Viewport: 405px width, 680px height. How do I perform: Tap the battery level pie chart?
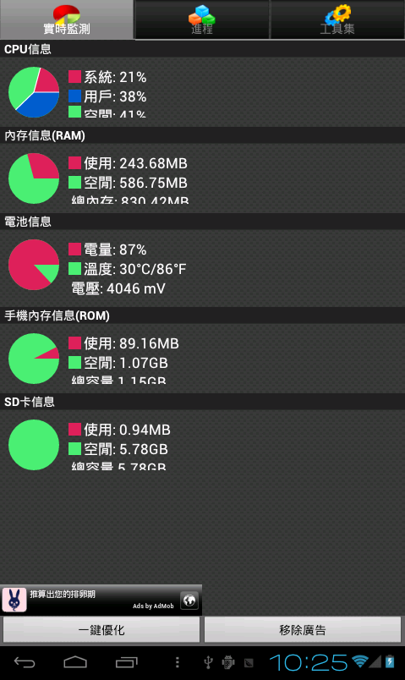pos(34,265)
